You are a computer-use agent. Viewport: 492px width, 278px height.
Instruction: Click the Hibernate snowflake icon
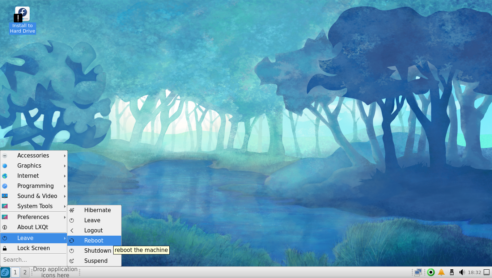pyautogui.click(x=72, y=210)
